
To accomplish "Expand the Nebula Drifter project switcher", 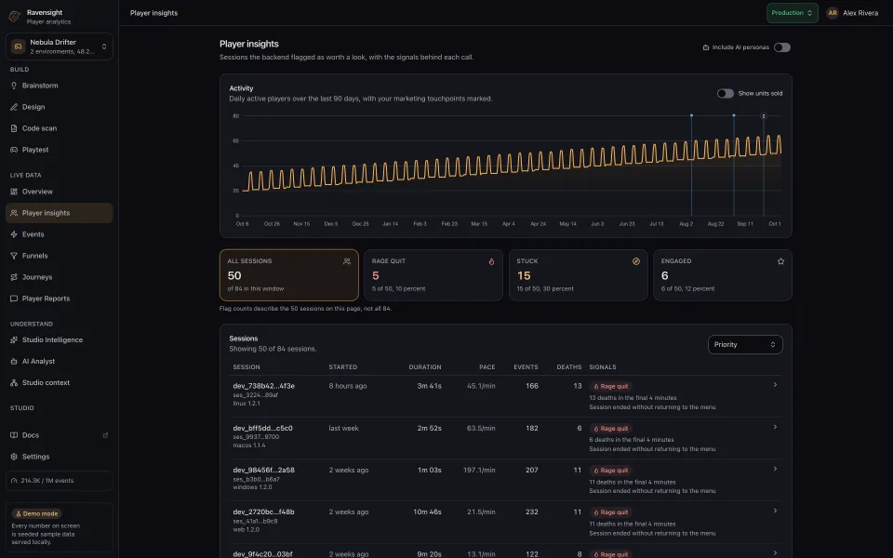I will coord(60,46).
